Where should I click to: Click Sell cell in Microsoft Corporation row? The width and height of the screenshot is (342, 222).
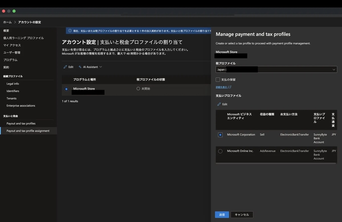[x=262, y=135]
